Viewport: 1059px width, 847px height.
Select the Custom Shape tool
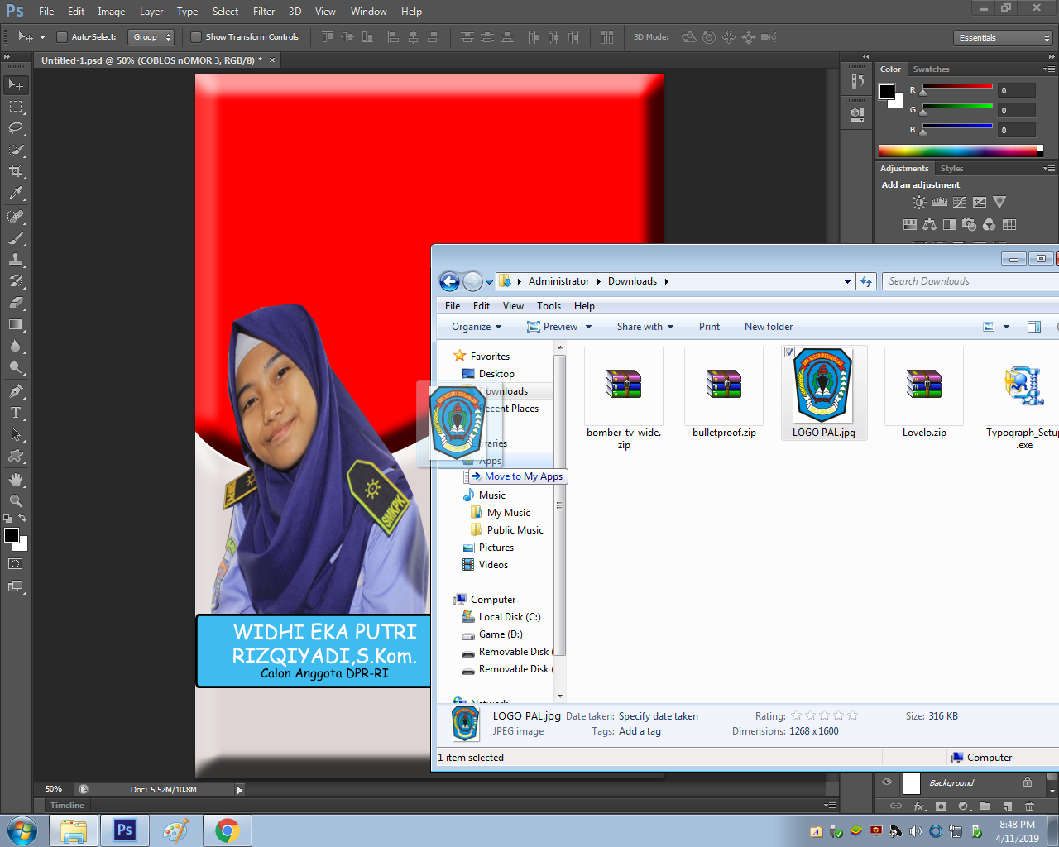pyautogui.click(x=16, y=456)
